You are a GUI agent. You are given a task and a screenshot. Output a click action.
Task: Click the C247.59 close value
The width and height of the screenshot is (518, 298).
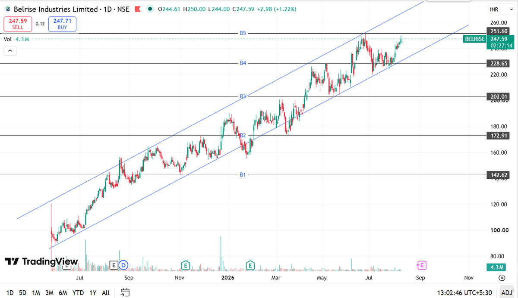click(244, 9)
